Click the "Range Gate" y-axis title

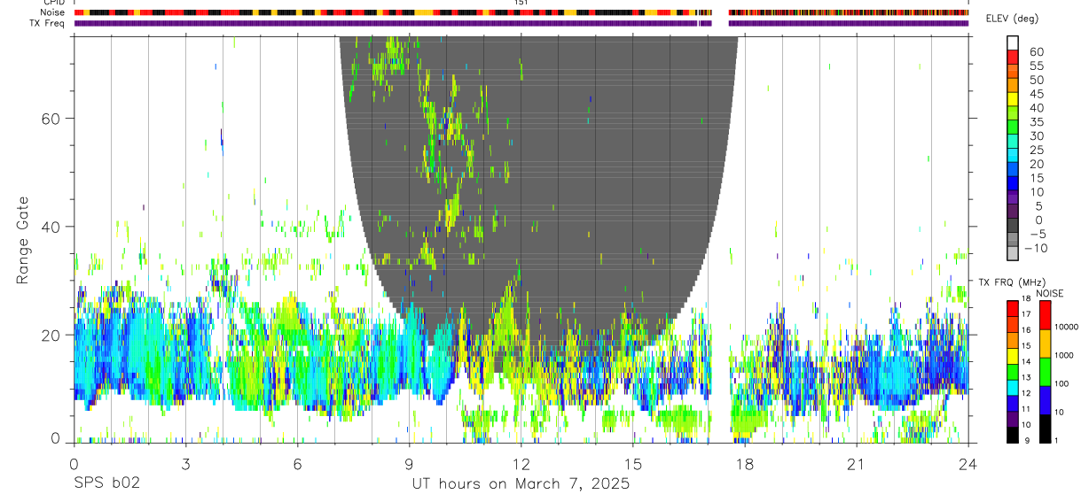click(x=23, y=241)
